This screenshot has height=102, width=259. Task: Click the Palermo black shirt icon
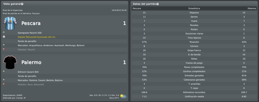point(10,62)
